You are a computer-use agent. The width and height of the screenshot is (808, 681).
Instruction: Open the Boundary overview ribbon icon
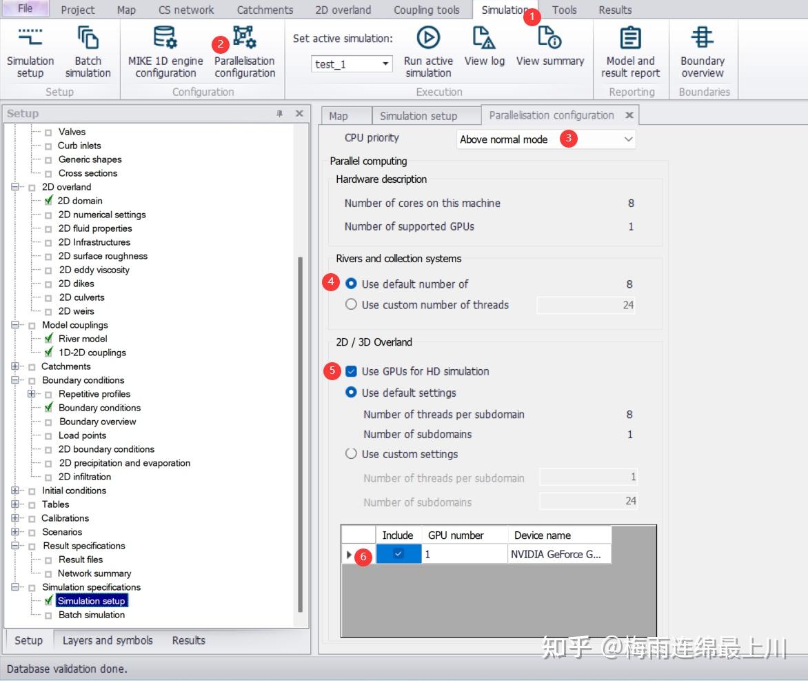pyautogui.click(x=703, y=52)
